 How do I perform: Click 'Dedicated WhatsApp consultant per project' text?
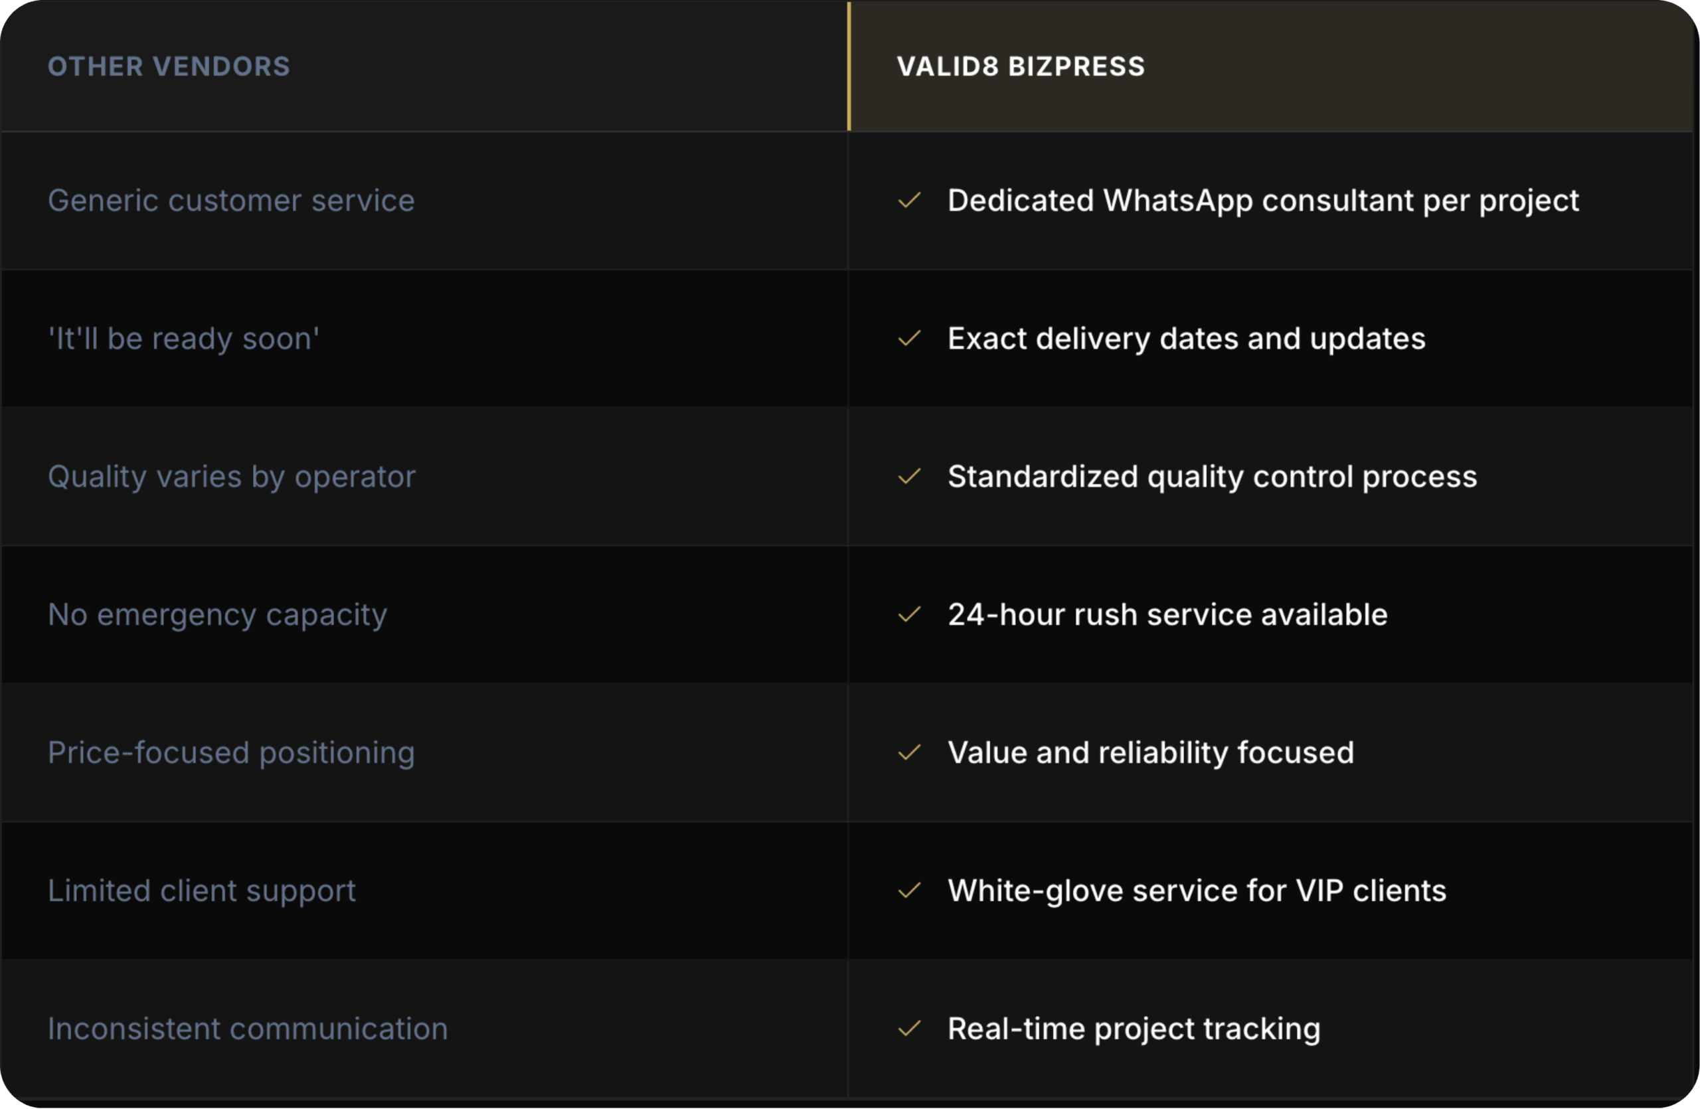(x=1263, y=201)
